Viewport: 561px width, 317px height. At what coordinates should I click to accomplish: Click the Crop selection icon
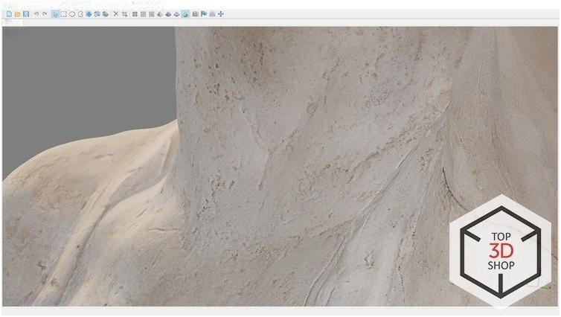[124, 14]
